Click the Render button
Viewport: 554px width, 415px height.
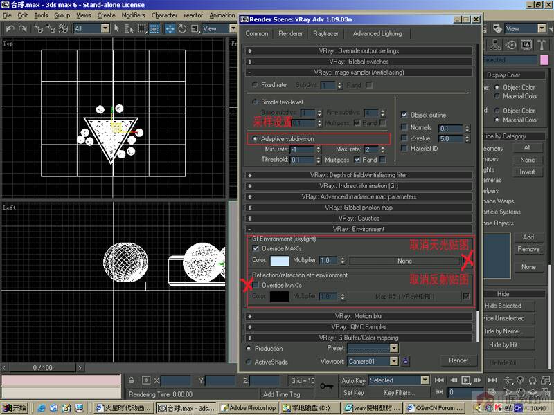[x=458, y=360]
